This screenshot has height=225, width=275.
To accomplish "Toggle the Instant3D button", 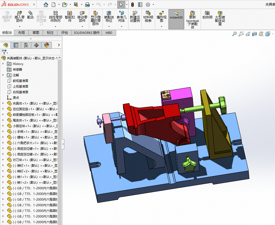I will [x=176, y=19].
